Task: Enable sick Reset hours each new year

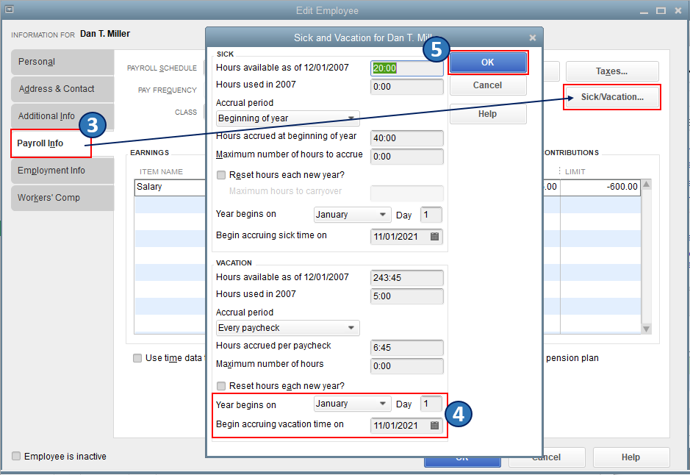Action: tap(221, 175)
